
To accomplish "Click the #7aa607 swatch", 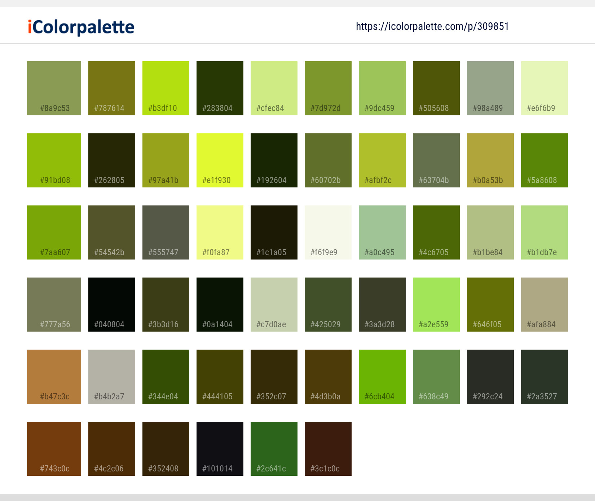I will (x=54, y=232).
